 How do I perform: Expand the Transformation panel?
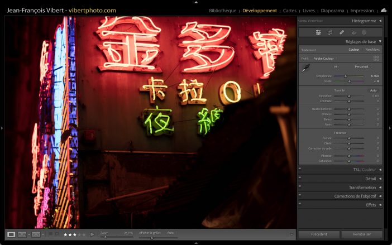[x=380, y=188]
